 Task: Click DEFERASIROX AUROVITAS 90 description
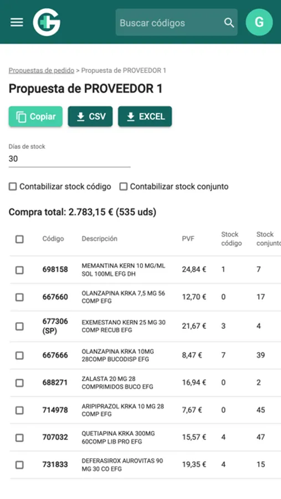pos(122,465)
